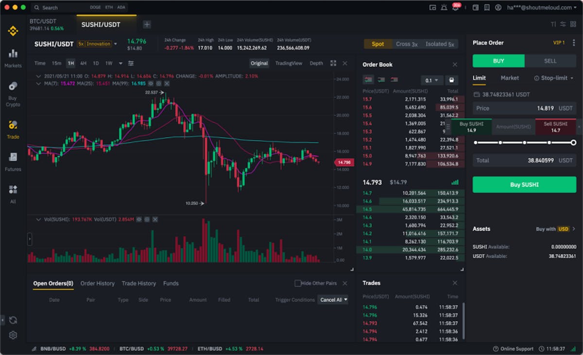Viewport: 583px width, 355px height.
Task: Click the order amount percentage slider
Action: [525, 143]
